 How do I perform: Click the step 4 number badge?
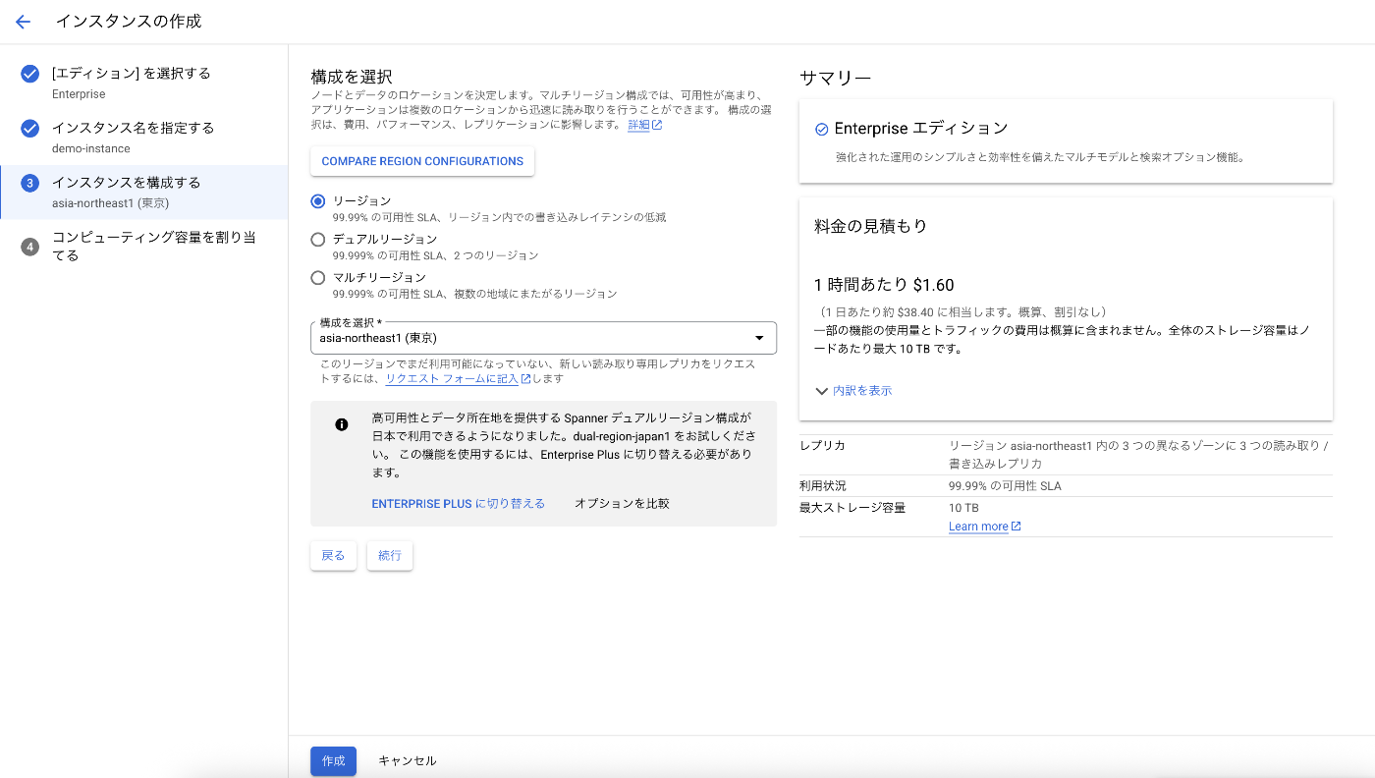click(30, 247)
